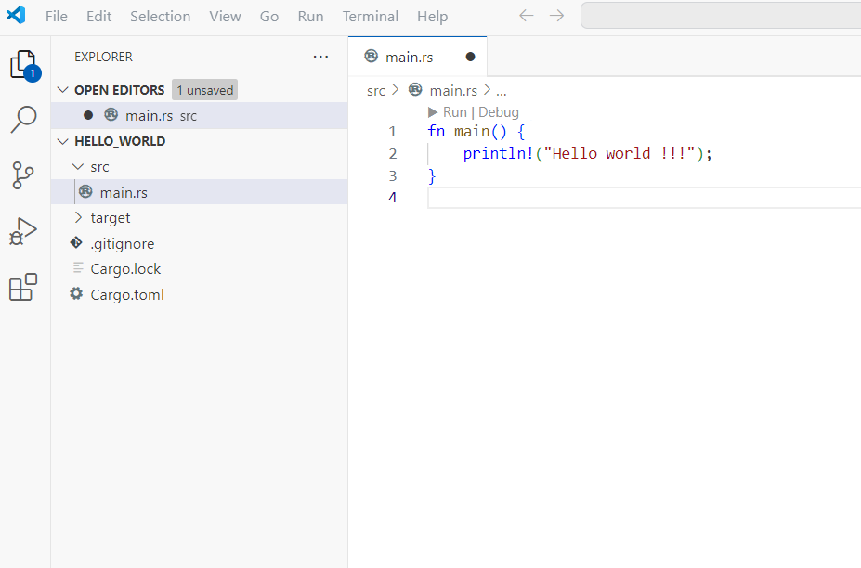
Task: Click the fn keyword on line 1
Action: (x=436, y=131)
